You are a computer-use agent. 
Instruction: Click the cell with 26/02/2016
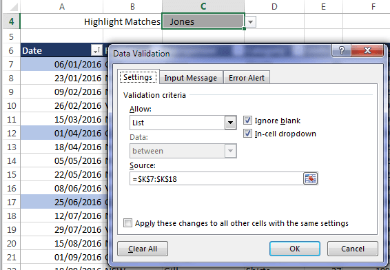(x=62, y=105)
